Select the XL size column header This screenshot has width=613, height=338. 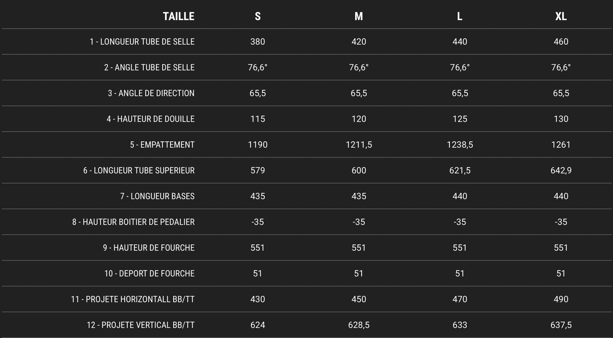coord(561,16)
